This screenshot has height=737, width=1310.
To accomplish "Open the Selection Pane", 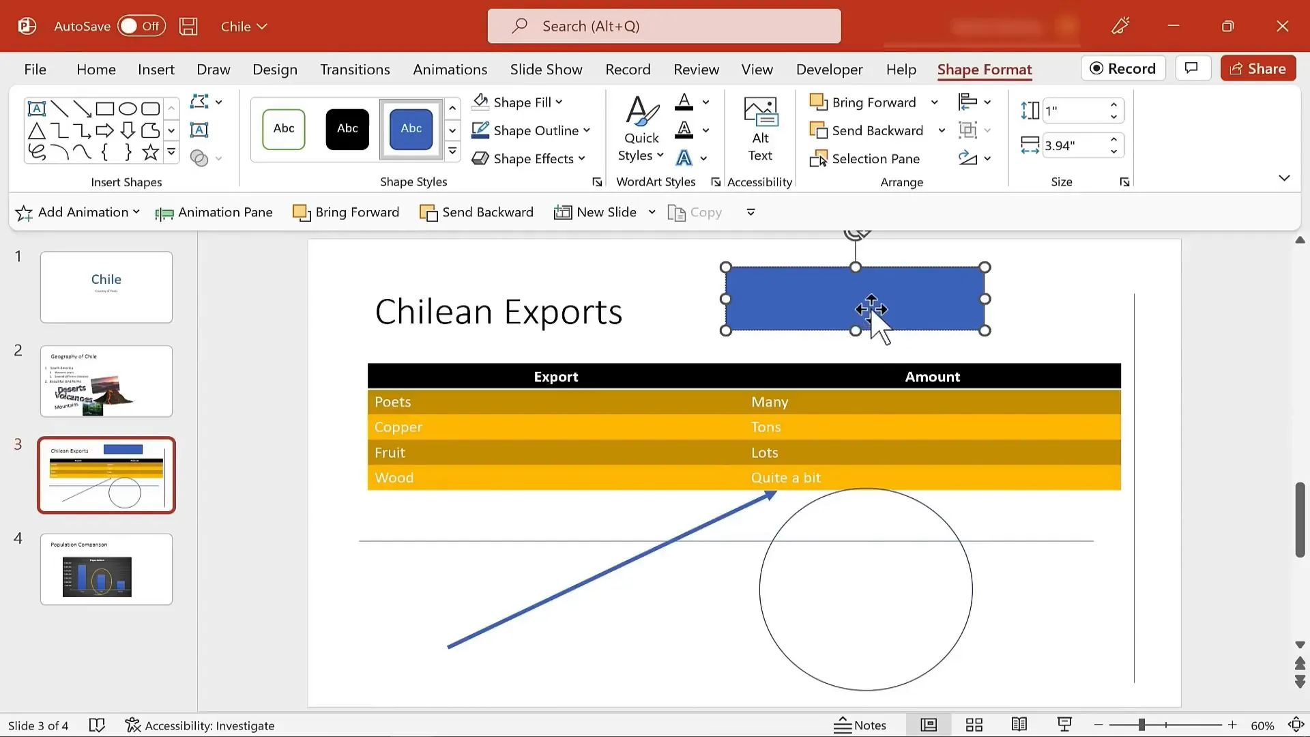I will click(x=864, y=158).
